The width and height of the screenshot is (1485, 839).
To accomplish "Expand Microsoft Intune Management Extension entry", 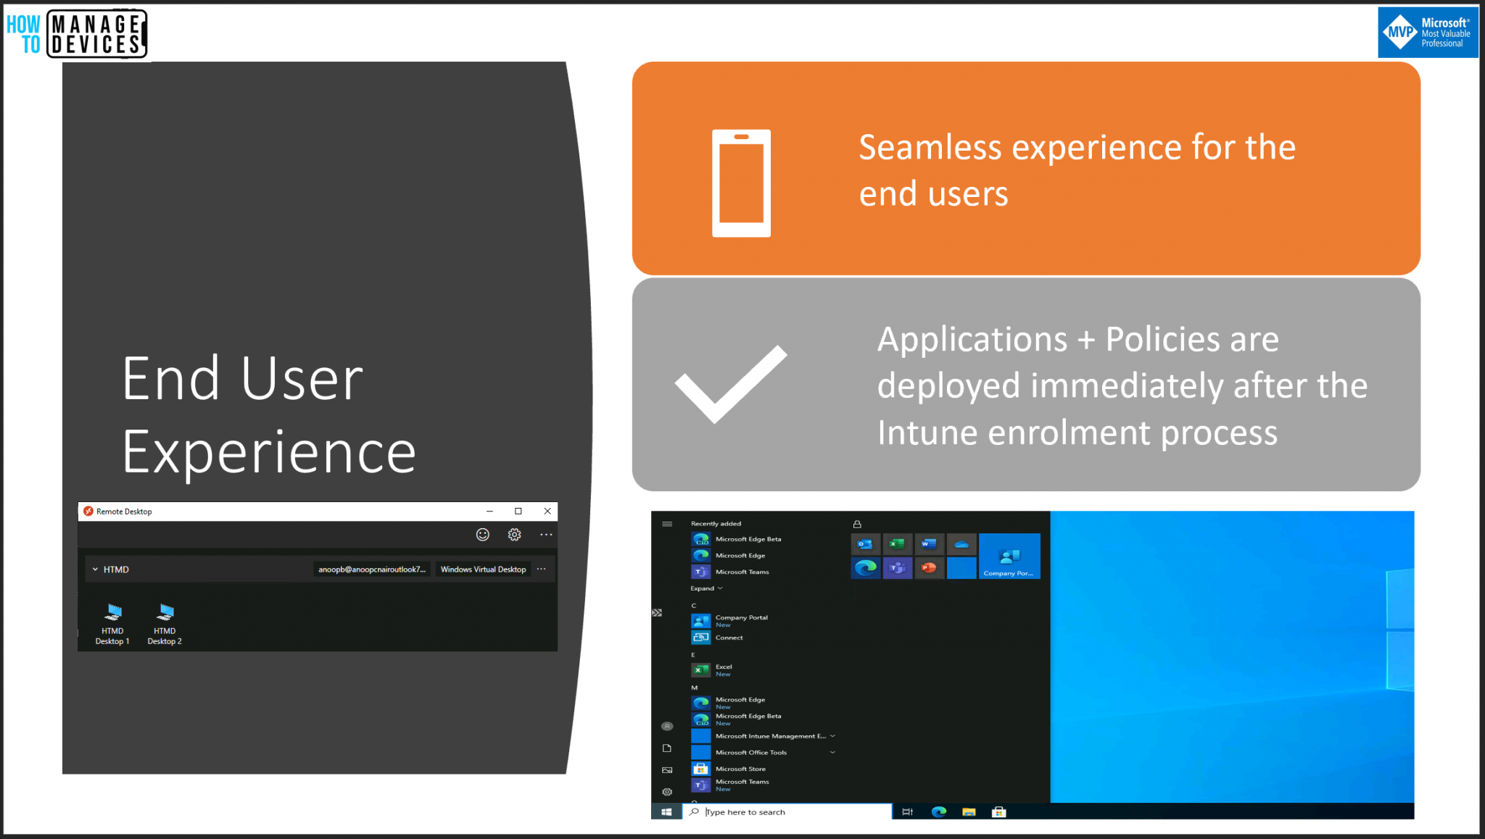I will point(832,735).
